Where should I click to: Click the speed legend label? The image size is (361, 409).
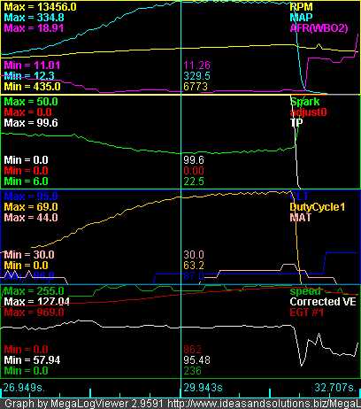point(305,291)
